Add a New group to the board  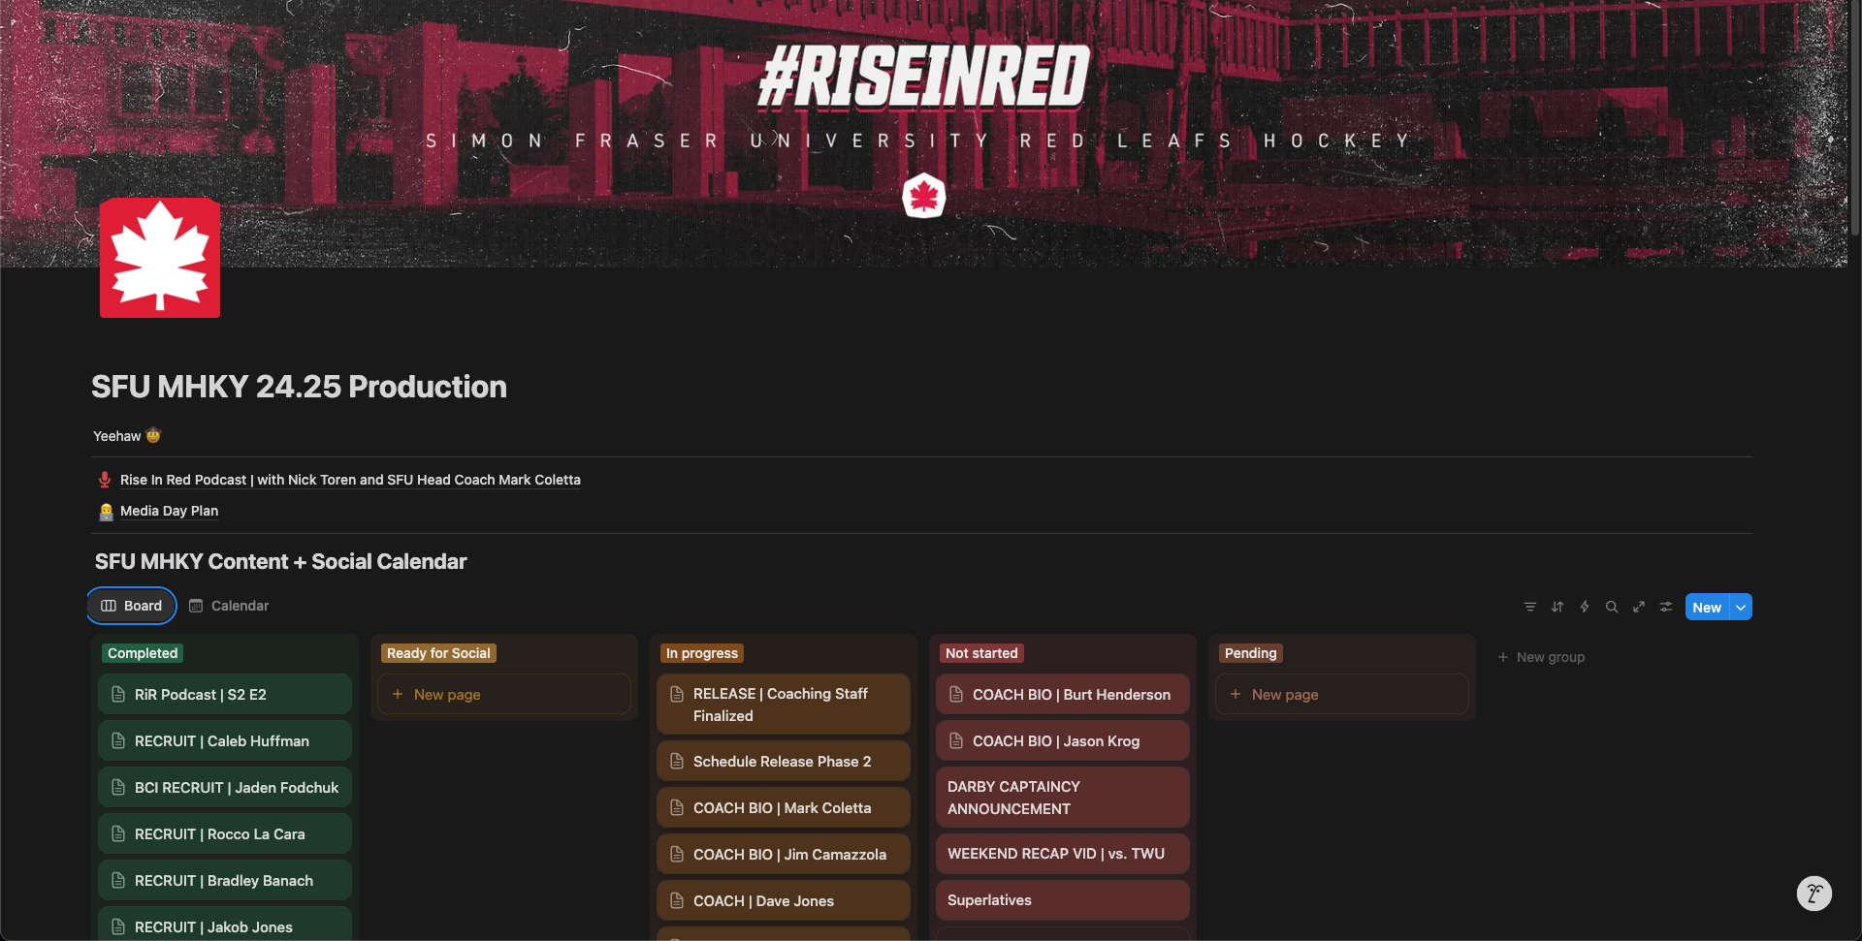[1541, 657]
